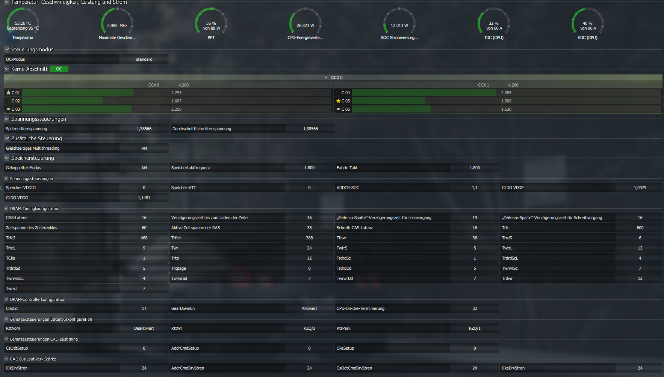
Task: Select the OC-Modus value Standard
Action: 144,59
